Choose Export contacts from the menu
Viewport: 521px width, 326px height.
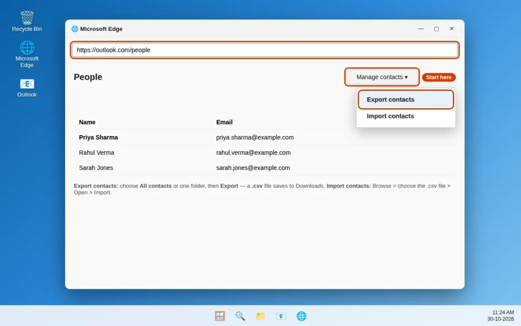pos(406,99)
